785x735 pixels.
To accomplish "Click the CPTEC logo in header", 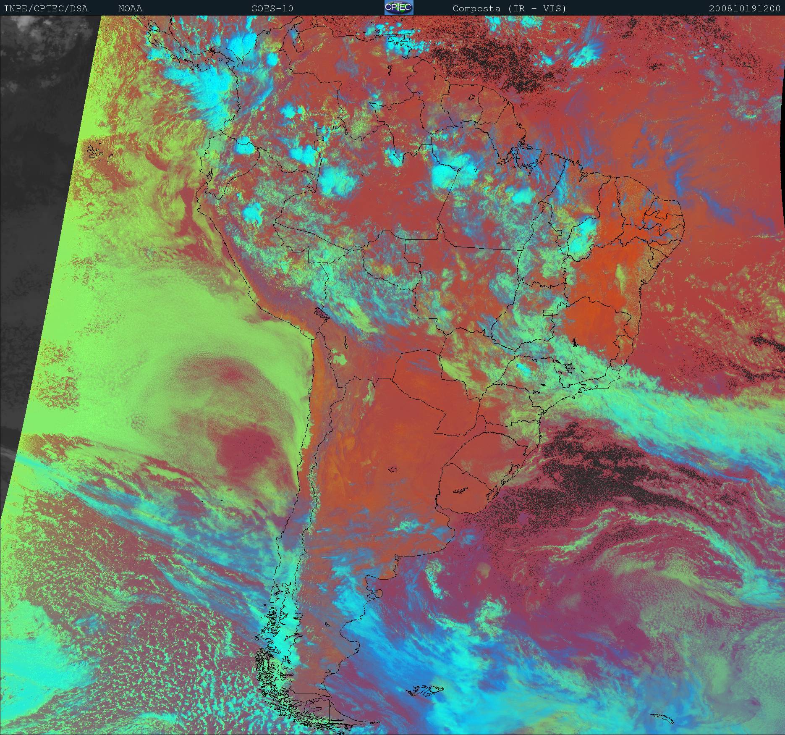I will tap(399, 8).
